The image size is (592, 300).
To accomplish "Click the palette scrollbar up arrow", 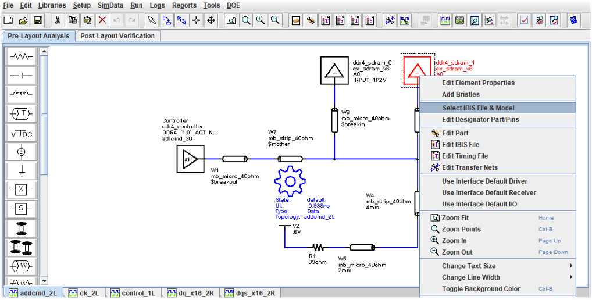I will click(44, 51).
